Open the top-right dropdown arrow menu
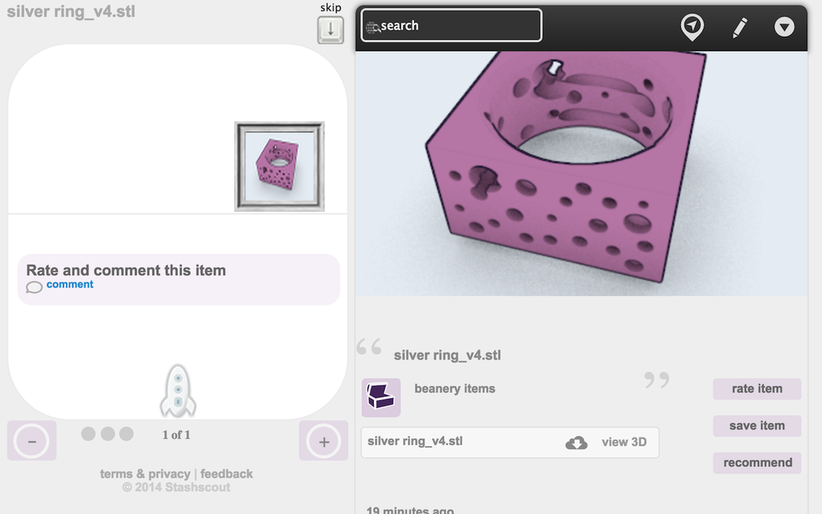Viewport: 822px width, 514px height. tap(784, 27)
